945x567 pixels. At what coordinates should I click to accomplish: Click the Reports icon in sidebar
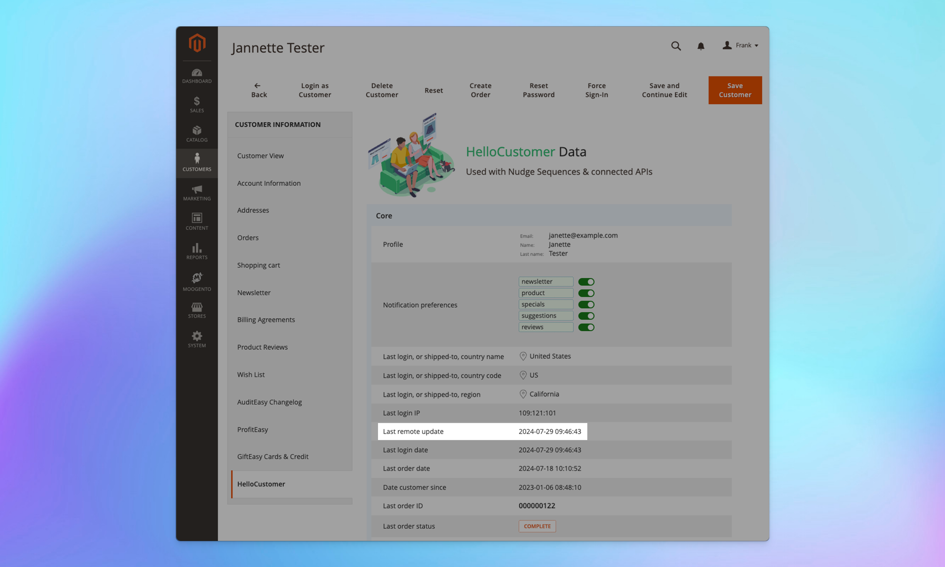tap(196, 250)
